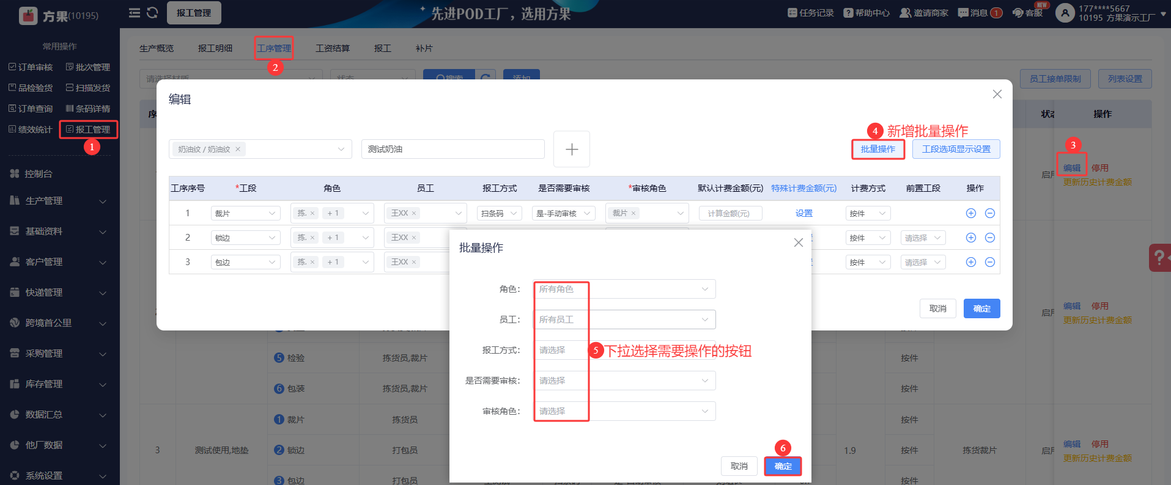Close the 编辑 dialog with X

(x=997, y=94)
